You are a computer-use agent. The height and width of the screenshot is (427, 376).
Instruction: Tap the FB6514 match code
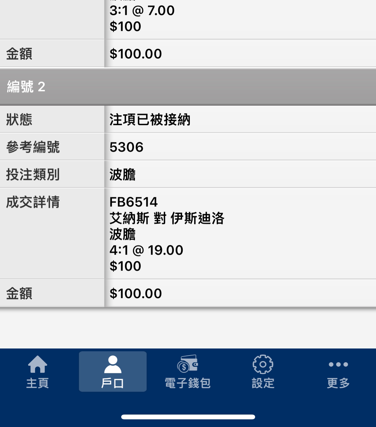click(x=134, y=202)
